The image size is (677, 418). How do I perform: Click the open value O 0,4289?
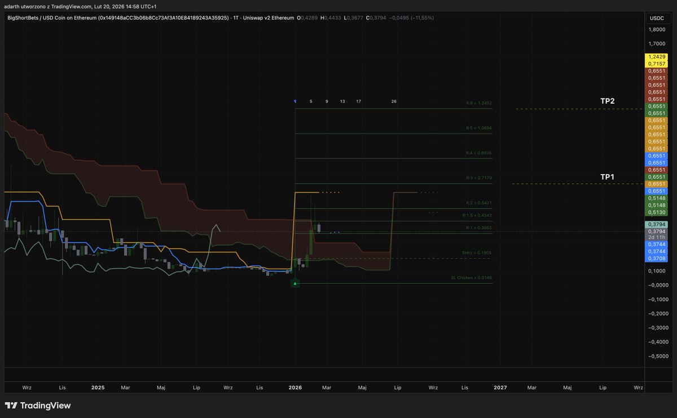point(307,18)
